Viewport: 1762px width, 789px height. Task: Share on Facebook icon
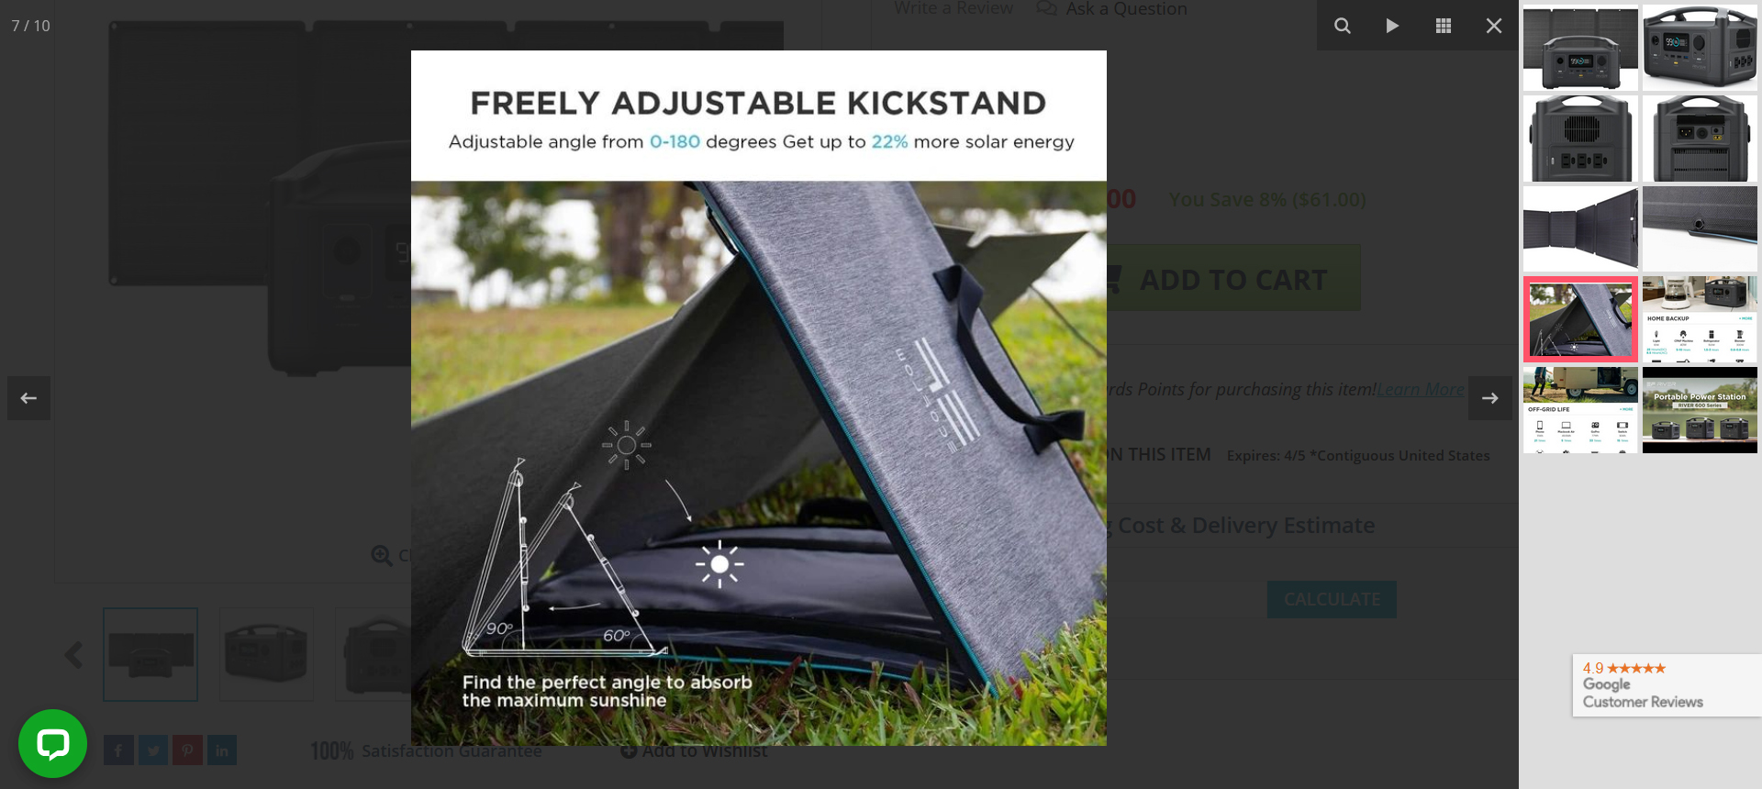tap(118, 750)
